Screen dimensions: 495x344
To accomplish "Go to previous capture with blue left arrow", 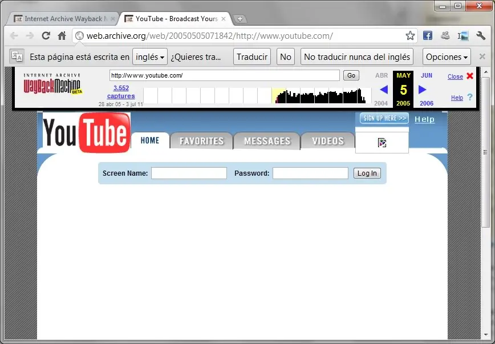I will tap(384, 90).
